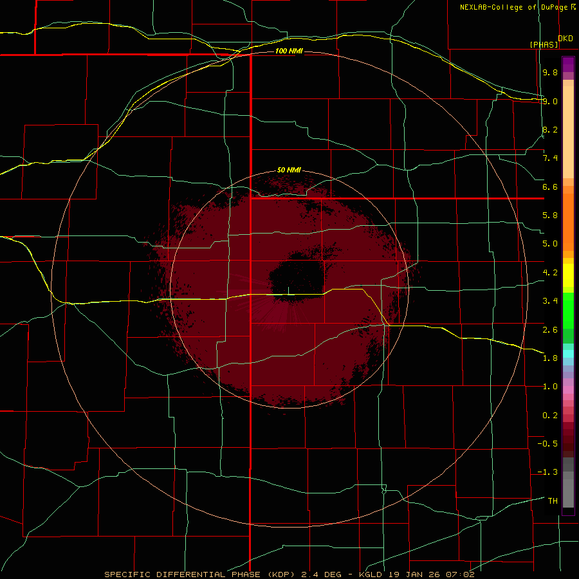Click the 3.4 legend value
Image resolution: width=579 pixels, height=579 pixels.
pos(550,301)
